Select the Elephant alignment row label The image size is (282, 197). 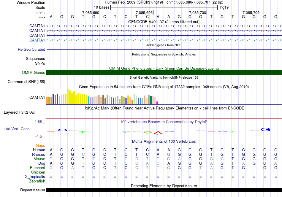[x=37, y=168]
